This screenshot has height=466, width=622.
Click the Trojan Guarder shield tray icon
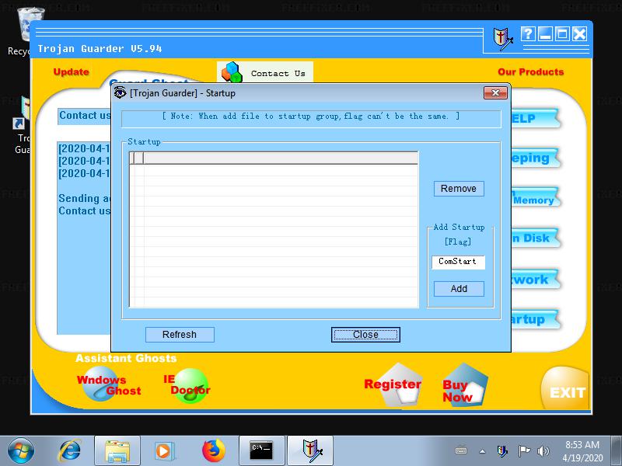click(502, 451)
